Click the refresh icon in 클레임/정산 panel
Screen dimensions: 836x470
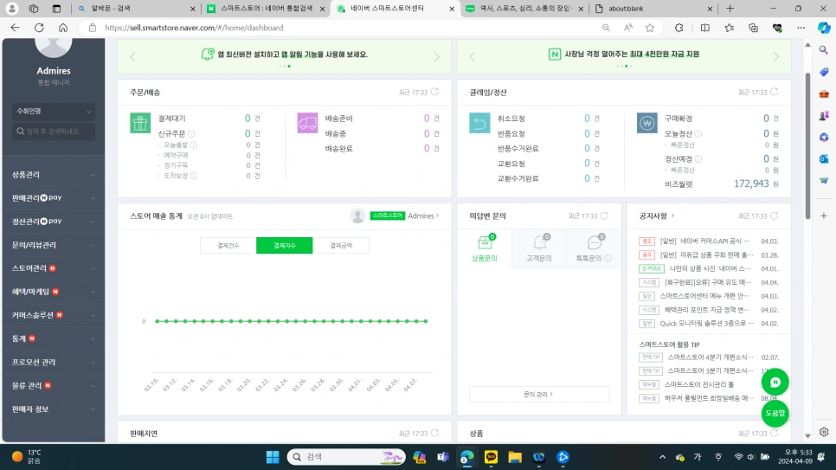click(775, 92)
